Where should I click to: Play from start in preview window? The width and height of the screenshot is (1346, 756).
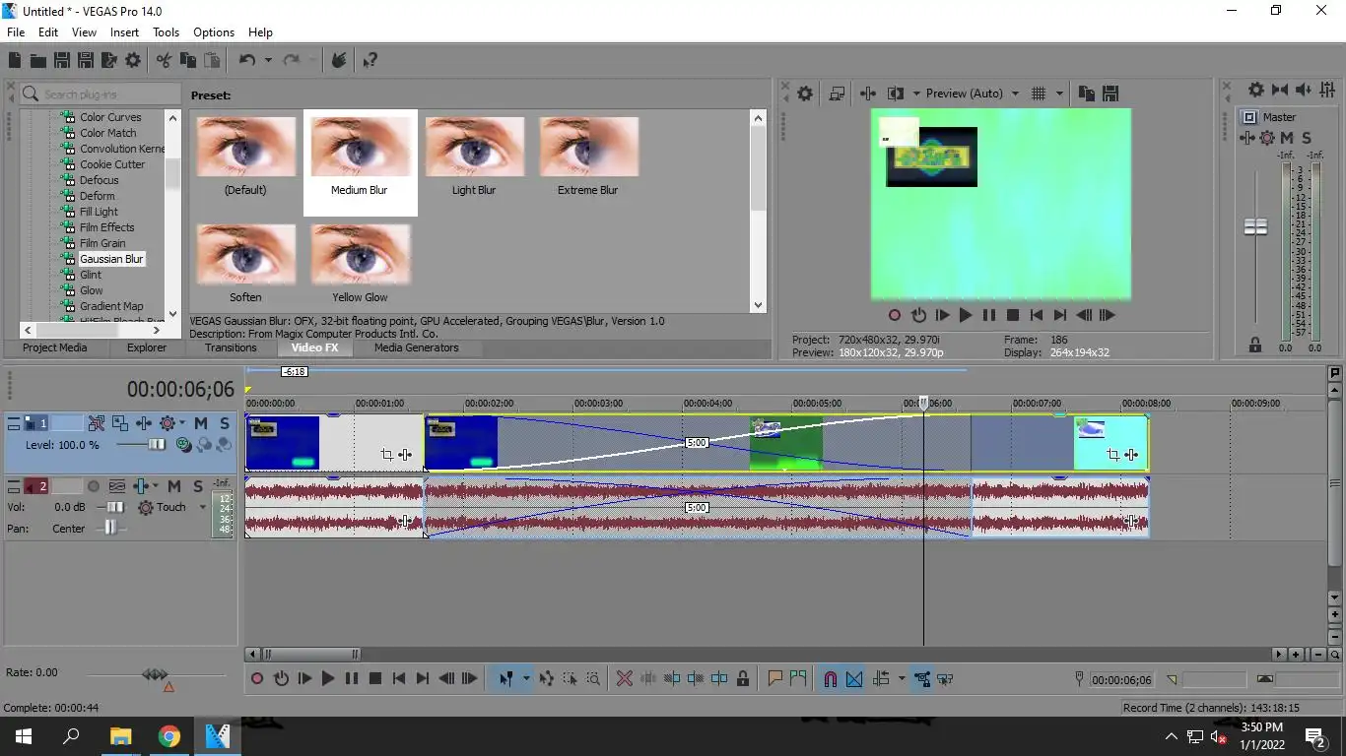tap(942, 316)
